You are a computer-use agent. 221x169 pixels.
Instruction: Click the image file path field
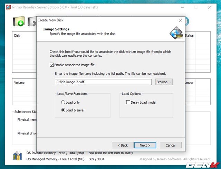103,82
